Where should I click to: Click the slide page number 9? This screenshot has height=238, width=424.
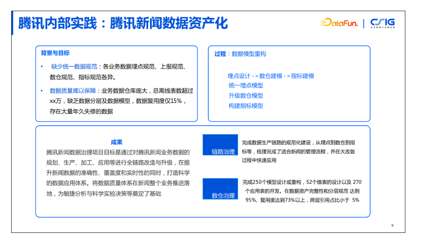pos(392,225)
